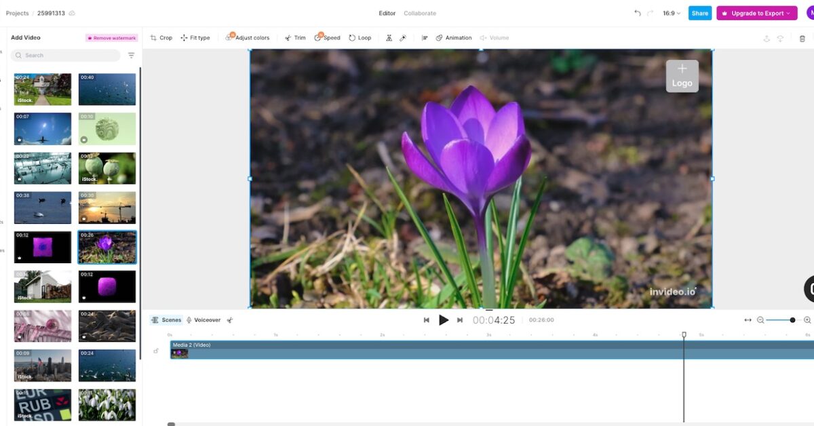Click the Remove watermark button

[111, 37]
